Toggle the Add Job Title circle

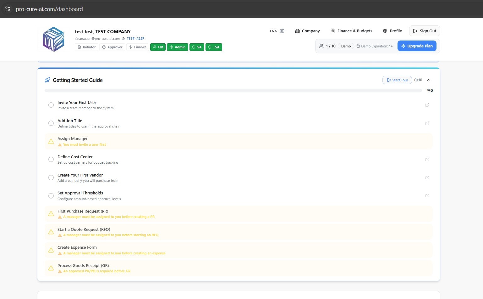pos(51,123)
